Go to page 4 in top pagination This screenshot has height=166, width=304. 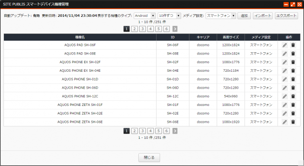pos(150,29)
